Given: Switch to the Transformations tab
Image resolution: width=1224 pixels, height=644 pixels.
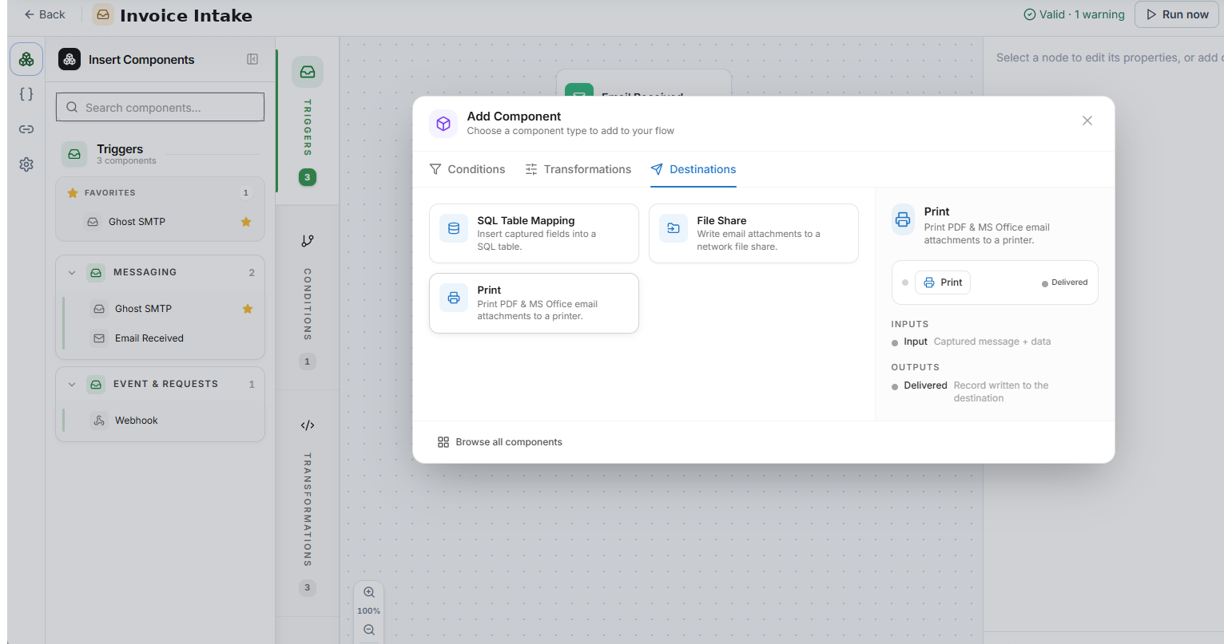Looking at the screenshot, I should tap(578, 169).
